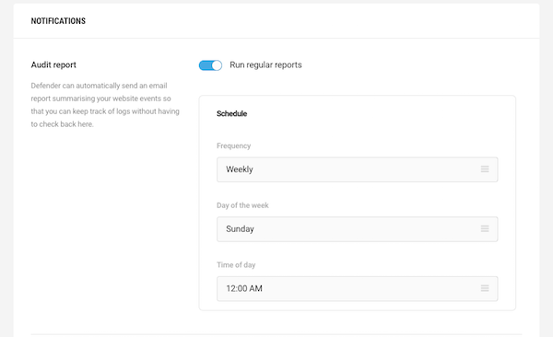Image resolution: width=553 pixels, height=337 pixels.
Task: Click the Schedule heading
Action: [231, 113]
